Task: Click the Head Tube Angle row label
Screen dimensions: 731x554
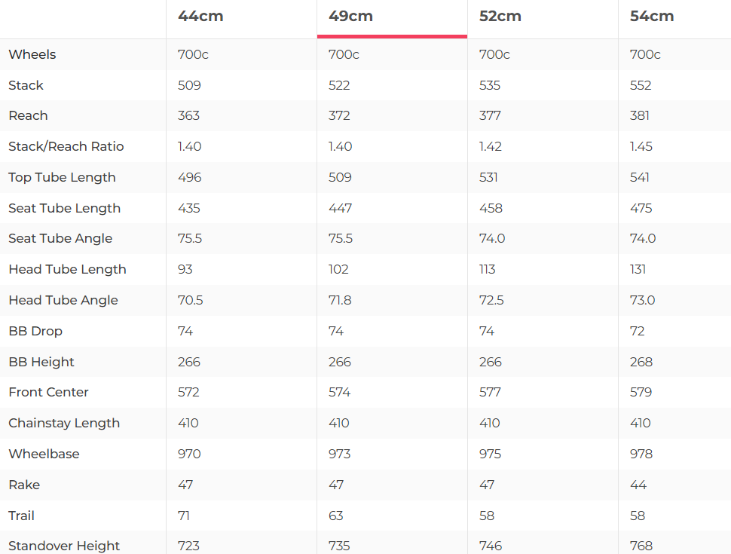Action: click(x=63, y=300)
